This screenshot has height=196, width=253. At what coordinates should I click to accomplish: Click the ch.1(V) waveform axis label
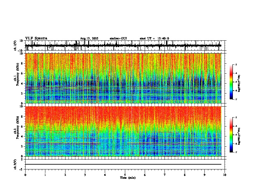(x=15, y=45)
